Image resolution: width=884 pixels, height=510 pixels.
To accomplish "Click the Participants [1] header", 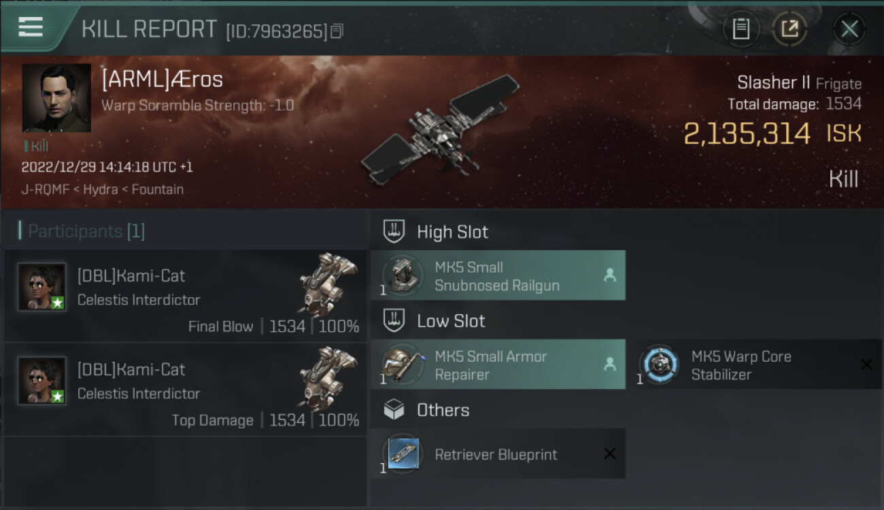I will click(82, 231).
